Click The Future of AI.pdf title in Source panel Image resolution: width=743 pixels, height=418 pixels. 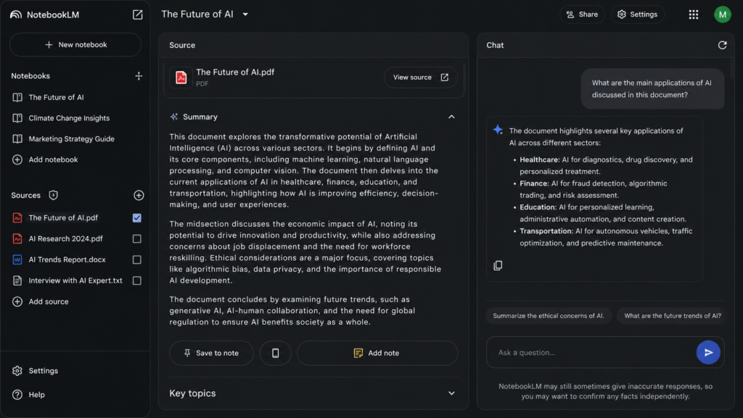[x=235, y=72]
